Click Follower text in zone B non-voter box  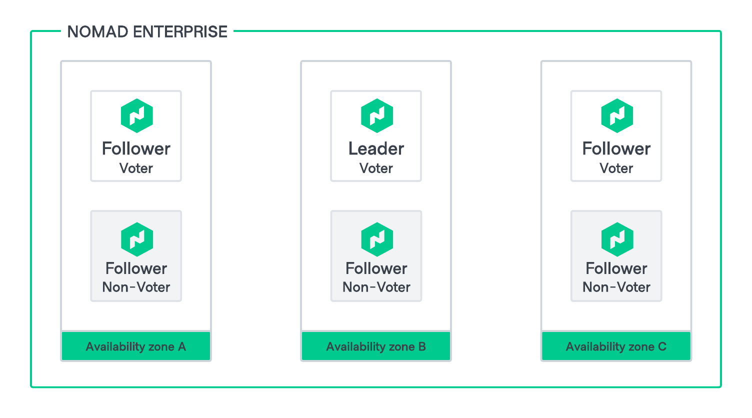[376, 268]
